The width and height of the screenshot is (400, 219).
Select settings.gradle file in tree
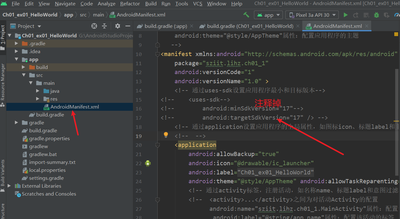tap(69, 178)
